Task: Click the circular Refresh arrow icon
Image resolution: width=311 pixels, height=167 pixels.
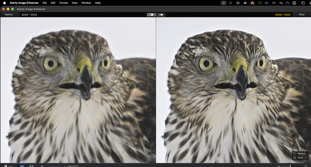Action: [295, 154]
